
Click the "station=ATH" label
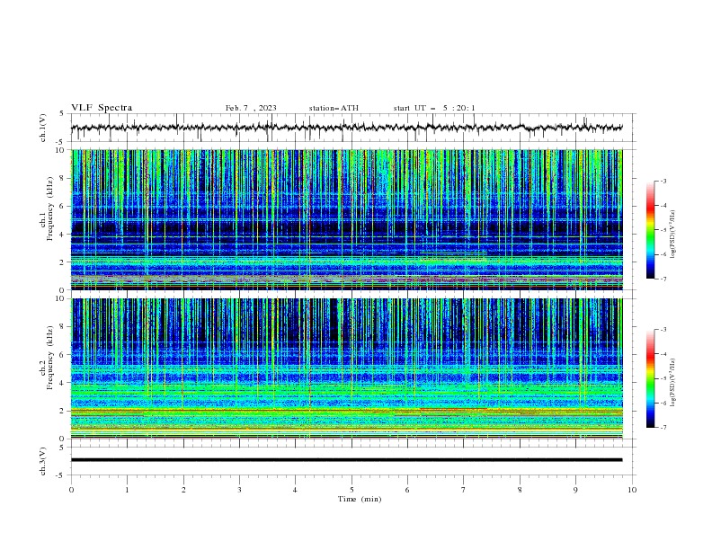(x=334, y=108)
